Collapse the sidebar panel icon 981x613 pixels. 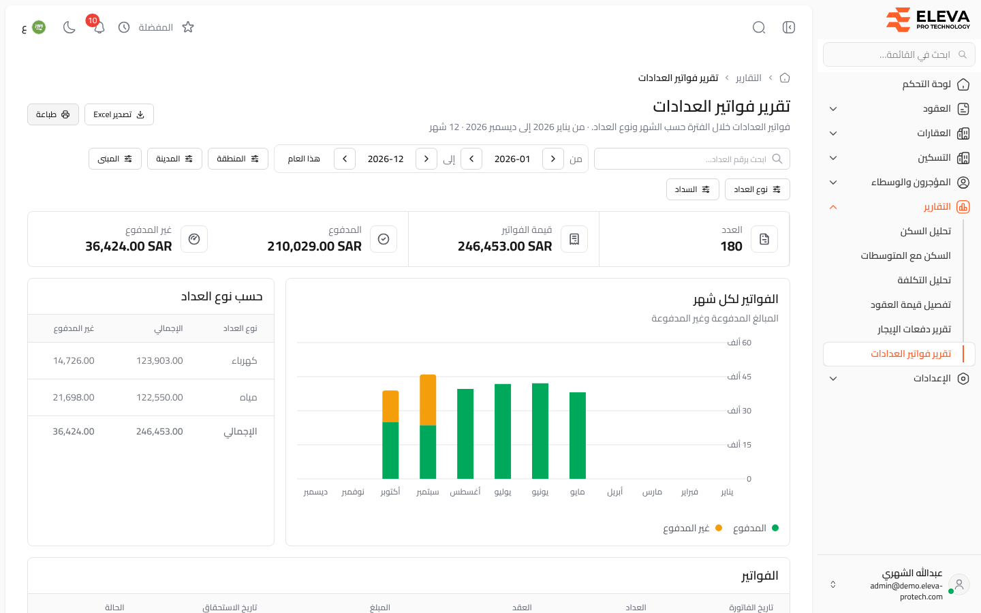tap(789, 27)
